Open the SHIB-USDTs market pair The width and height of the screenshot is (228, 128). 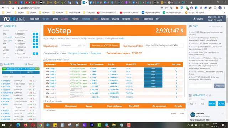(7, 98)
